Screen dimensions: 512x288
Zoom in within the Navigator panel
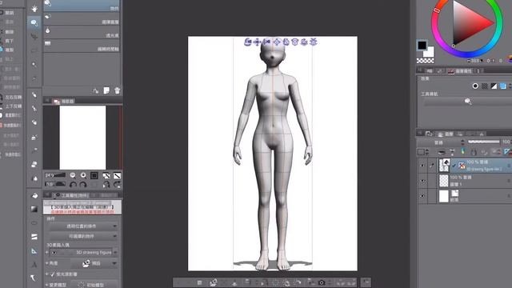(83, 175)
